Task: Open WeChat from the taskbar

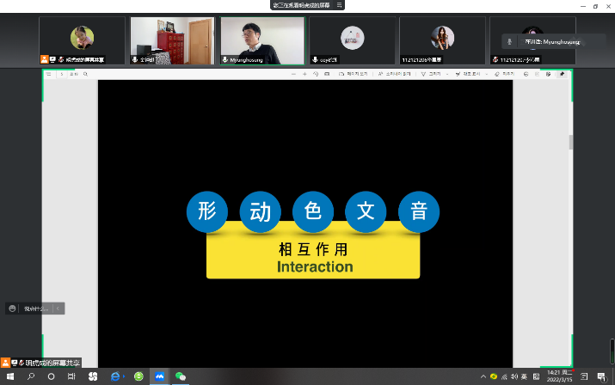Action: (x=181, y=376)
